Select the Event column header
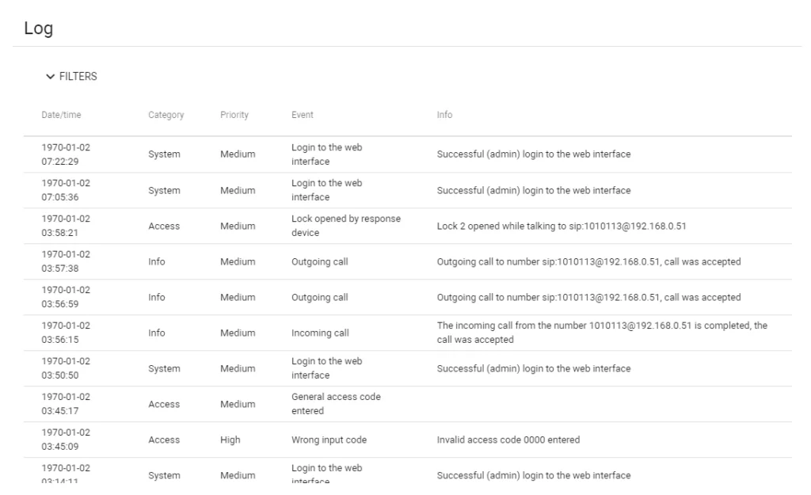This screenshot has width=811, height=495. [x=302, y=115]
